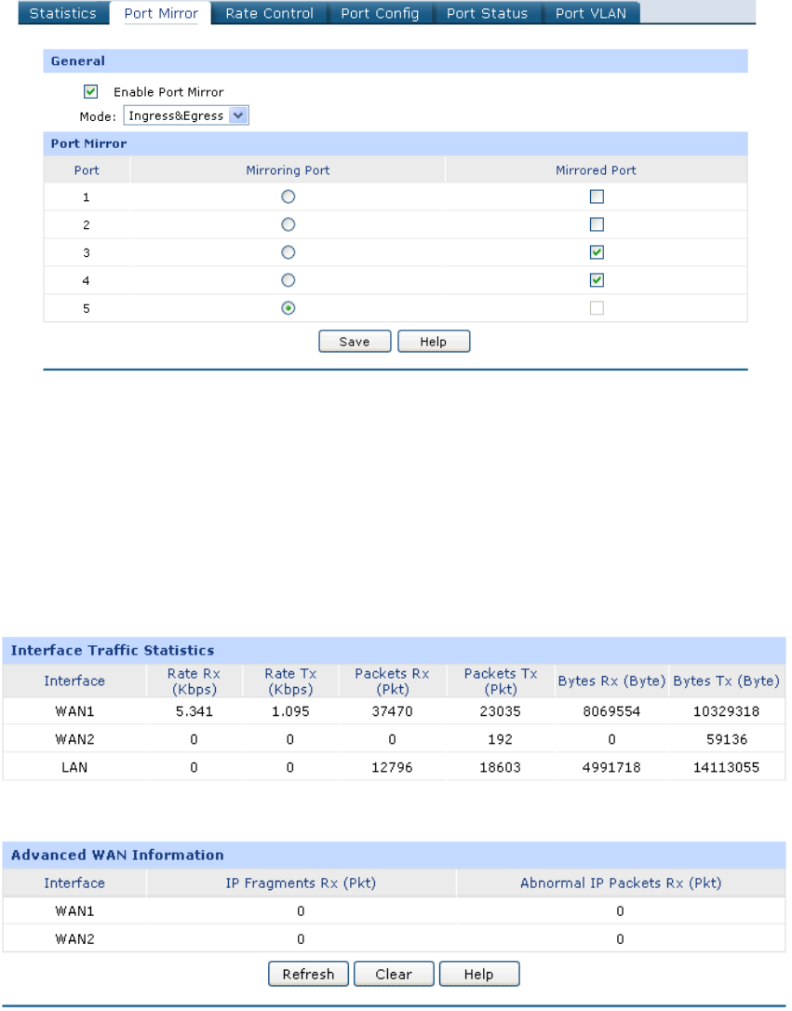Click WAN1 Packets Rx value 37470
Screen dimensions: 792x1011
392,711
